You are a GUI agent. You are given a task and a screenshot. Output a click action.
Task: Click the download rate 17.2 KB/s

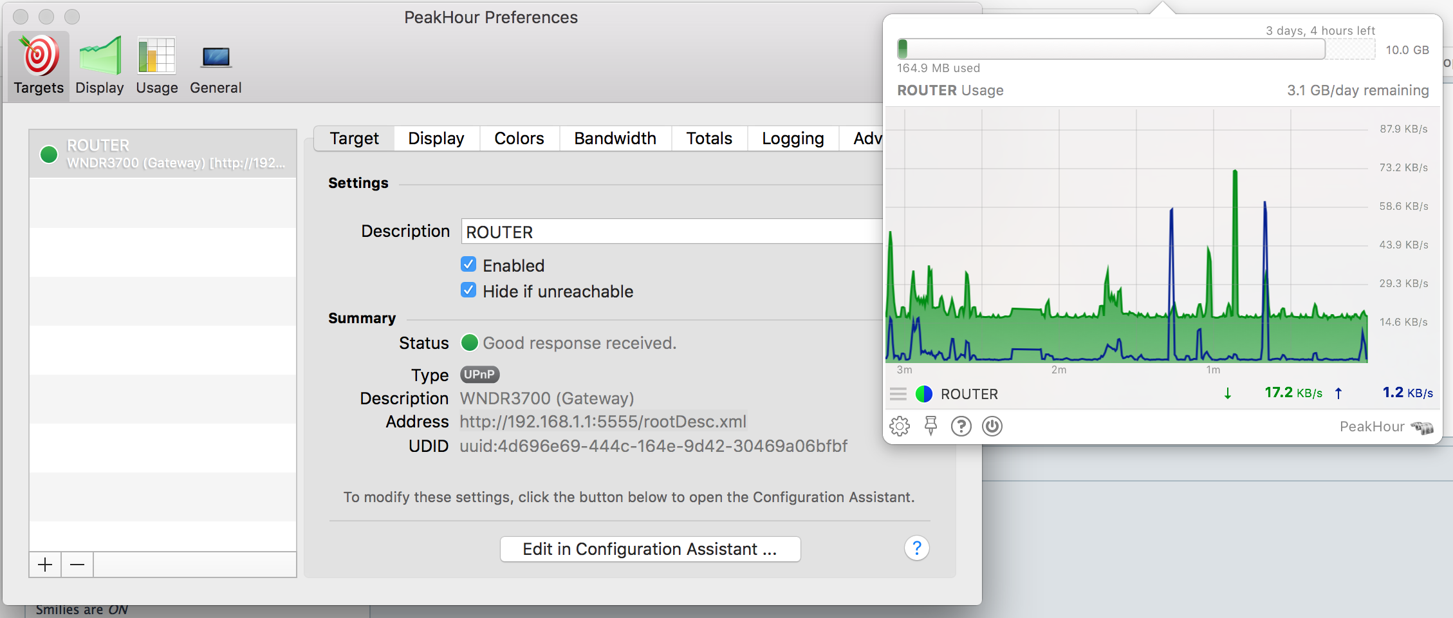(1293, 393)
